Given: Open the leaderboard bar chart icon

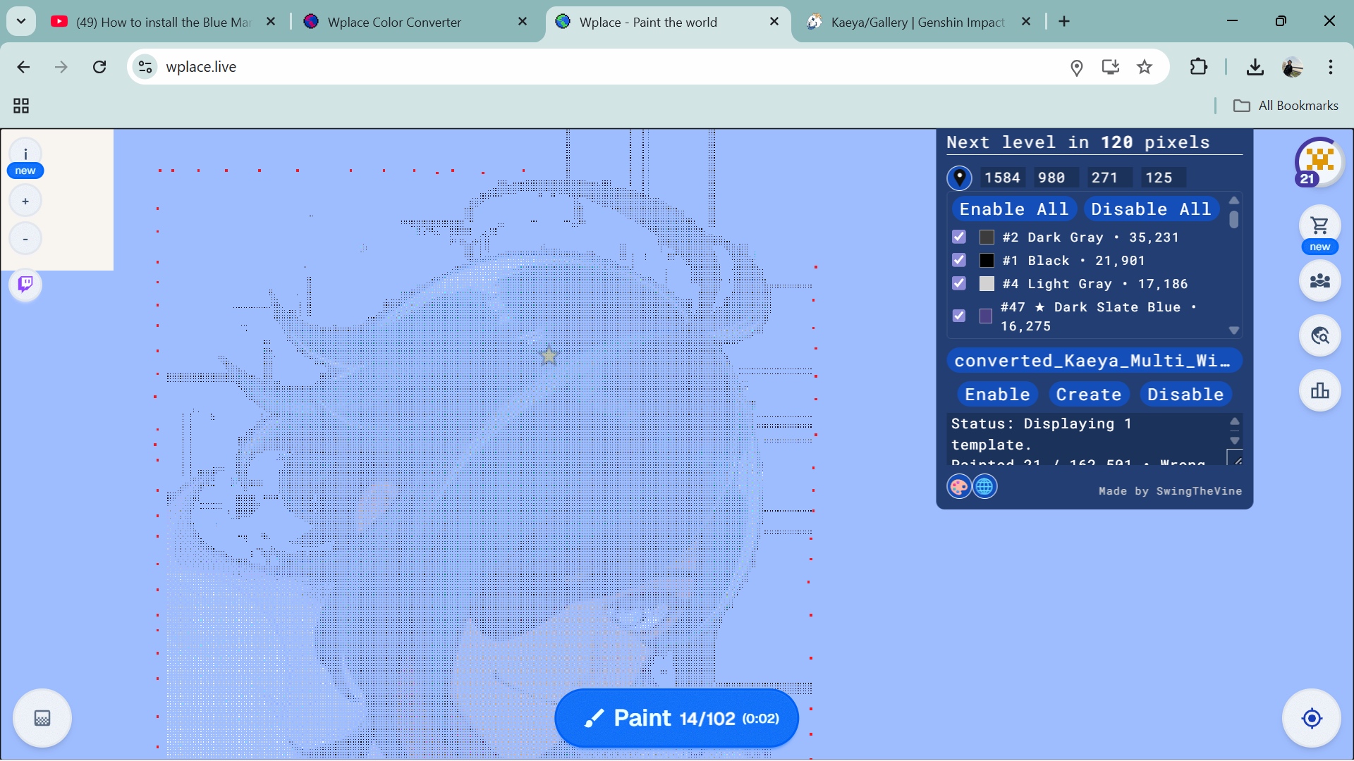Looking at the screenshot, I should (x=1319, y=390).
